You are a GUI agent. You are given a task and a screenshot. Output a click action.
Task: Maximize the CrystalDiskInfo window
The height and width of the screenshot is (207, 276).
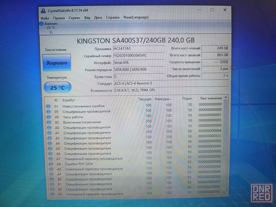tap(212, 10)
